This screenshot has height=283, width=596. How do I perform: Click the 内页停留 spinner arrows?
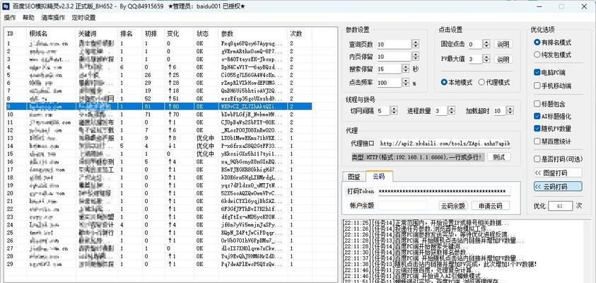416,57
